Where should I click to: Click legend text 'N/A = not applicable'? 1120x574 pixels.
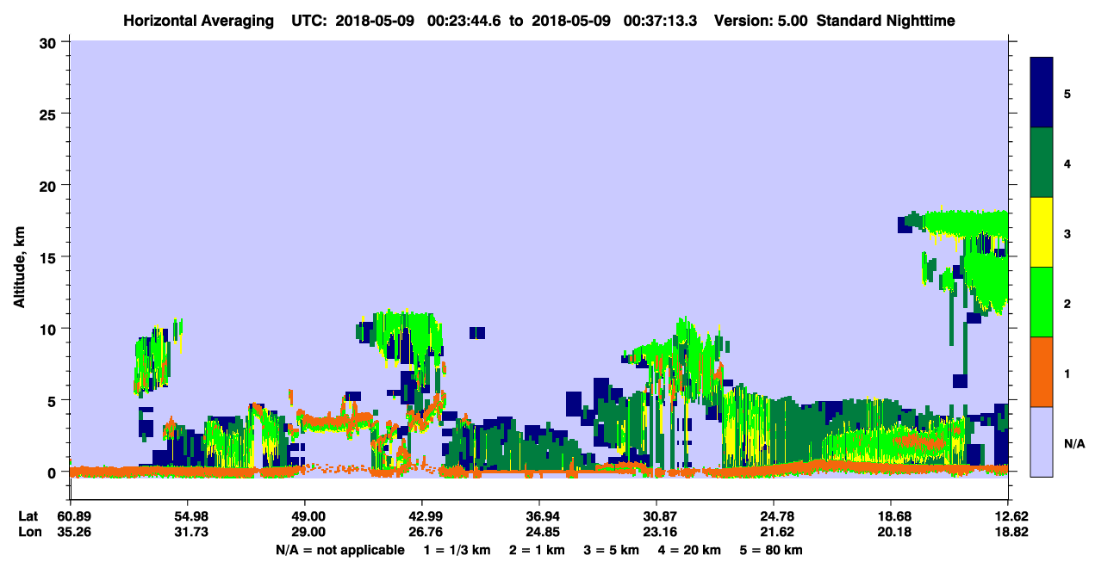click(339, 550)
